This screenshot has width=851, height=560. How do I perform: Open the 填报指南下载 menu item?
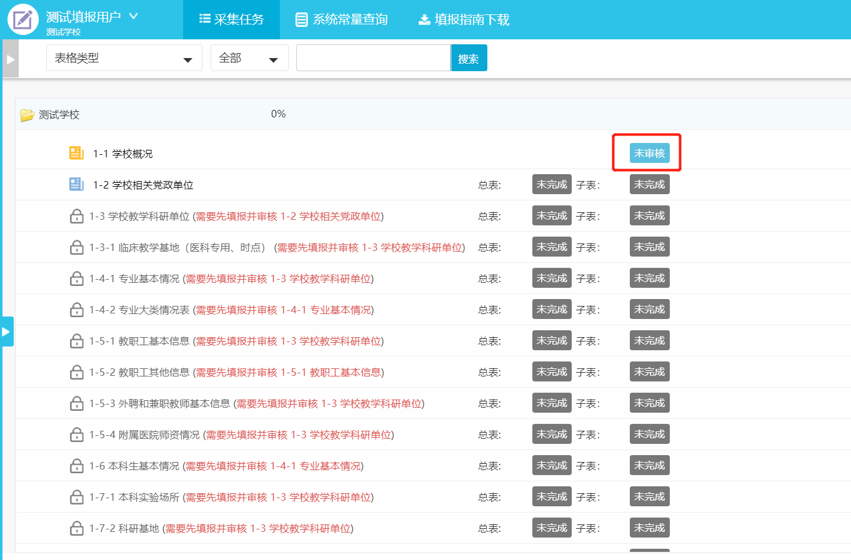click(x=464, y=19)
